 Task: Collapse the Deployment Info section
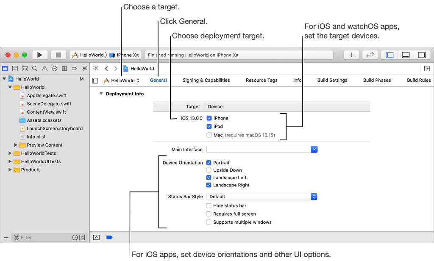coord(101,94)
